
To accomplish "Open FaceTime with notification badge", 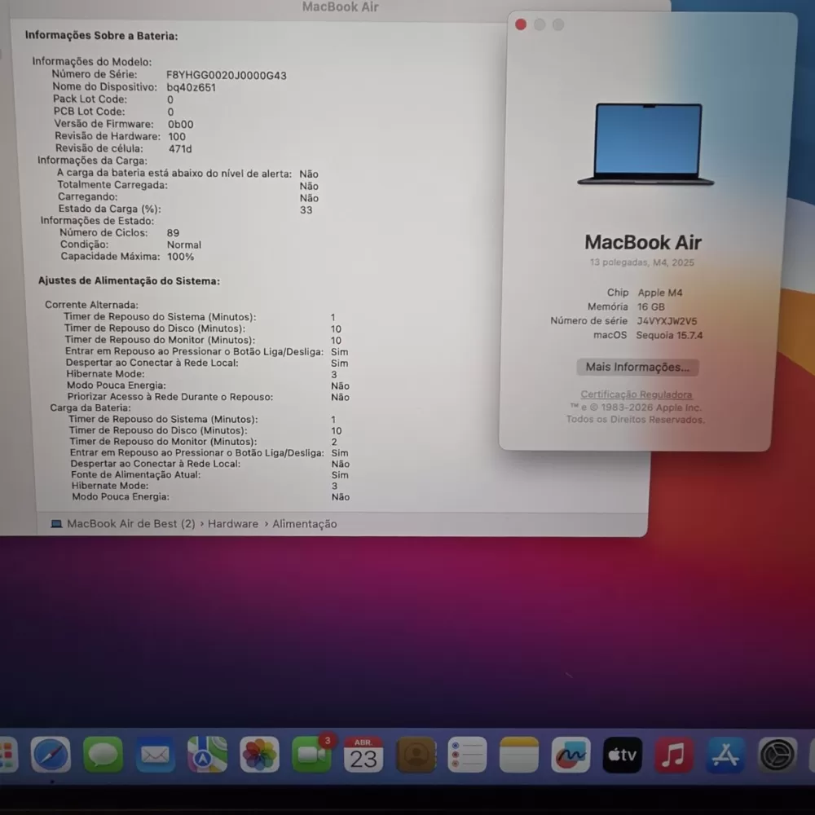I will click(x=311, y=755).
